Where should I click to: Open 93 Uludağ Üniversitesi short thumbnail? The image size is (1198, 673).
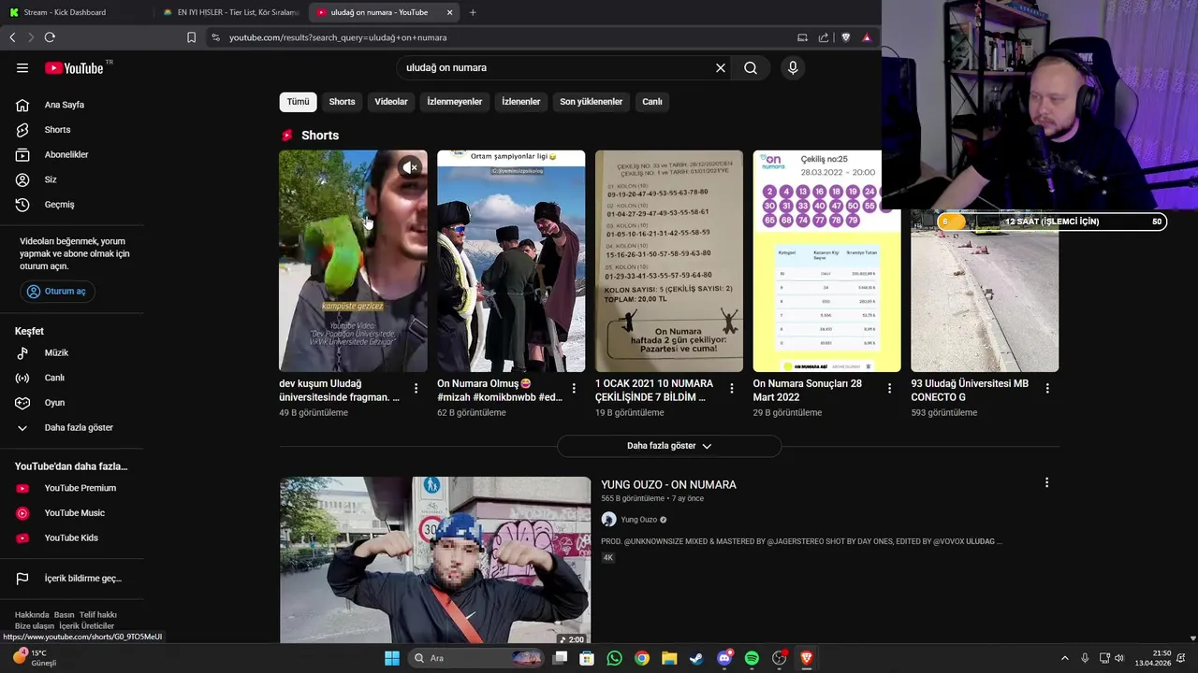coord(985,290)
